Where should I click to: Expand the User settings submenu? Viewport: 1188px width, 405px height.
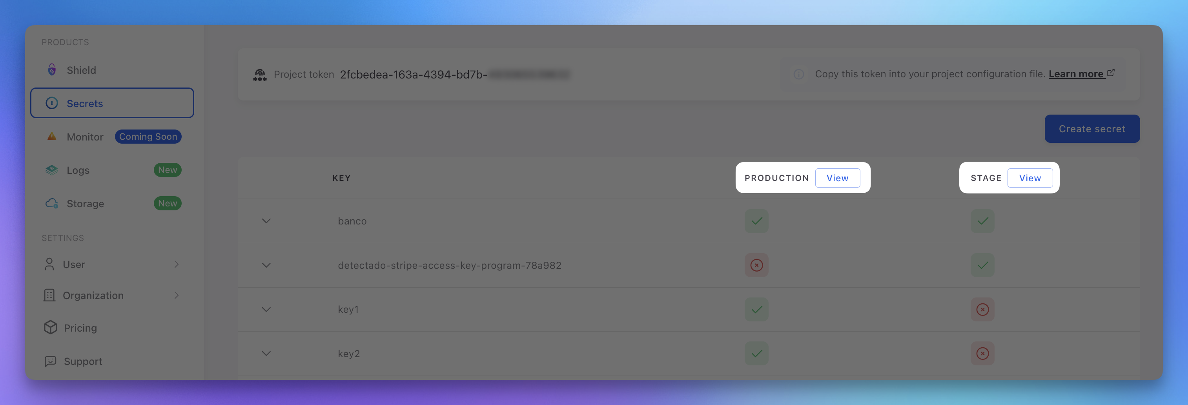pos(111,265)
